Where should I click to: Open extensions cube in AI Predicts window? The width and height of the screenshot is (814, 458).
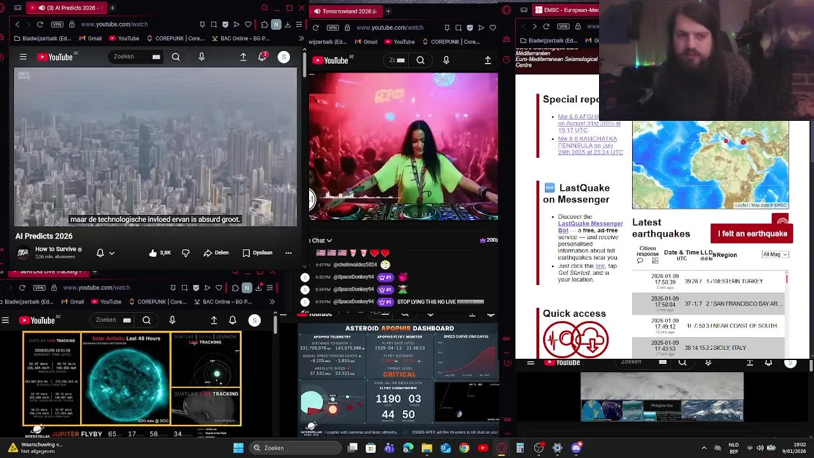pos(265,24)
